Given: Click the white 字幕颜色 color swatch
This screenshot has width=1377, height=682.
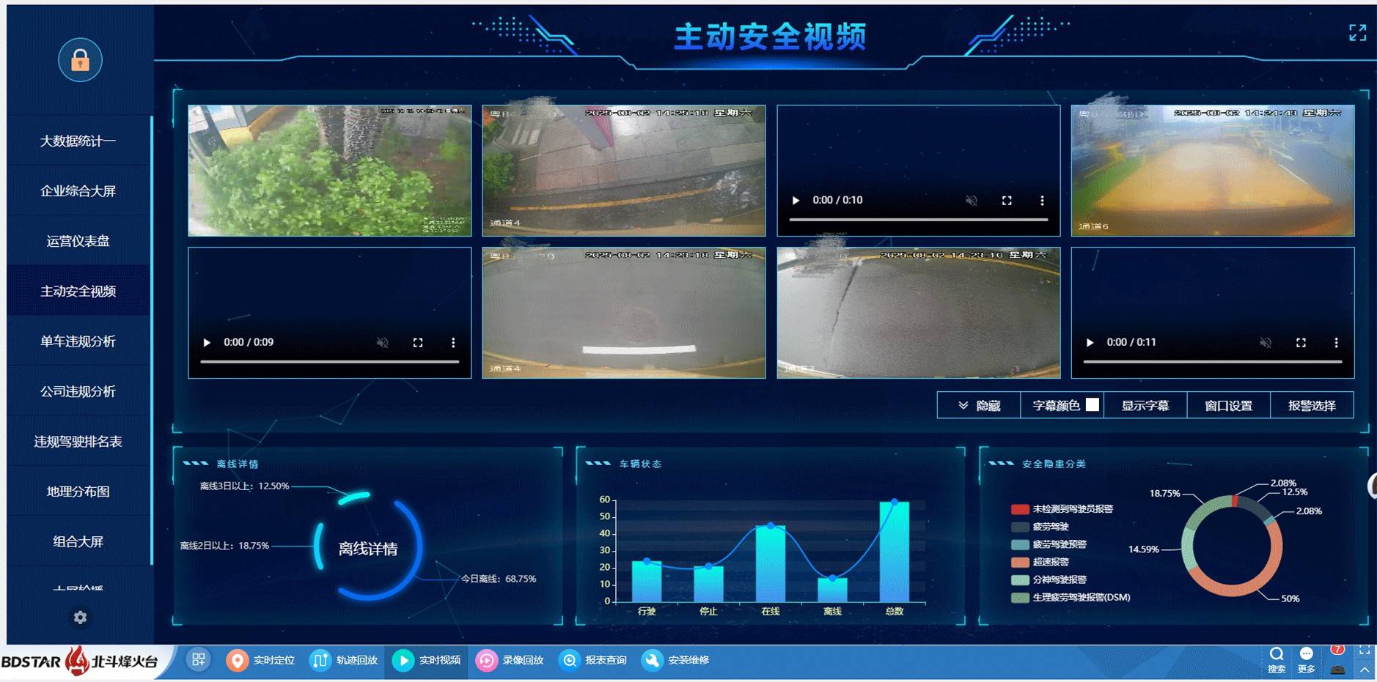Looking at the screenshot, I should tap(1092, 404).
